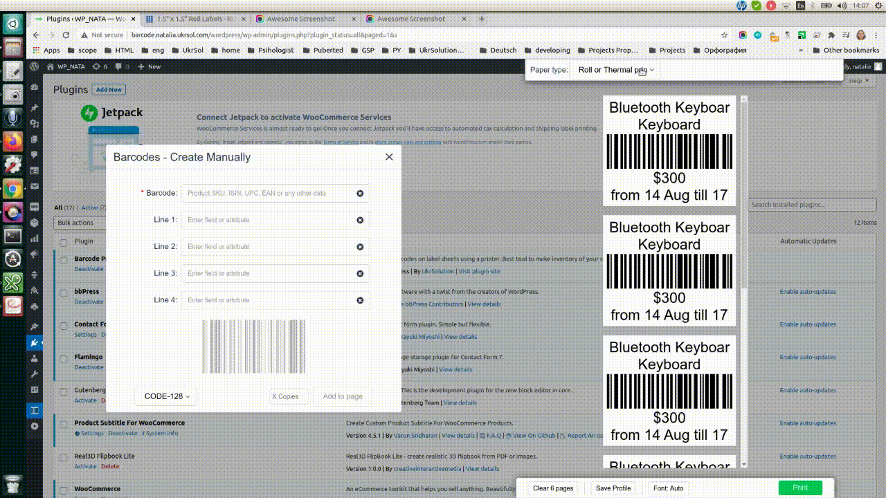The width and height of the screenshot is (886, 498).
Task: Open the Awesome Screenshot extension icon
Action: click(x=743, y=35)
